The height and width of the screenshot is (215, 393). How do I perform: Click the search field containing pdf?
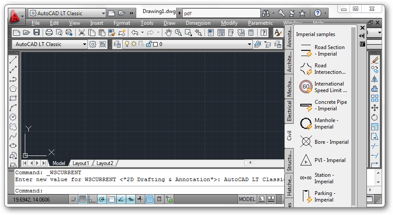pyautogui.click(x=222, y=13)
